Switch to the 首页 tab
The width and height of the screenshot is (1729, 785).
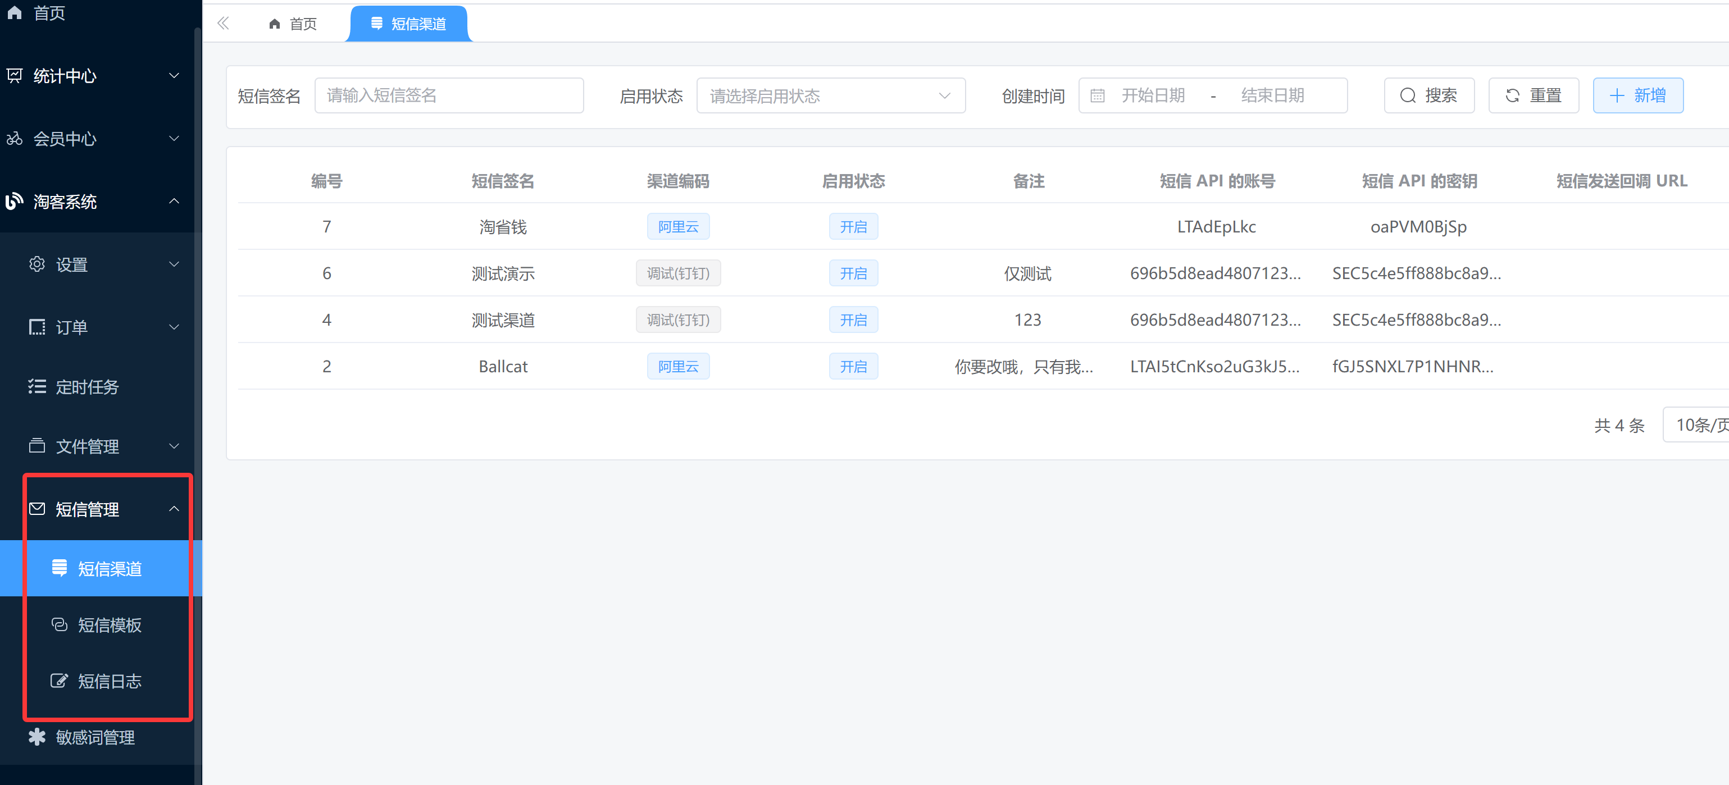[293, 24]
